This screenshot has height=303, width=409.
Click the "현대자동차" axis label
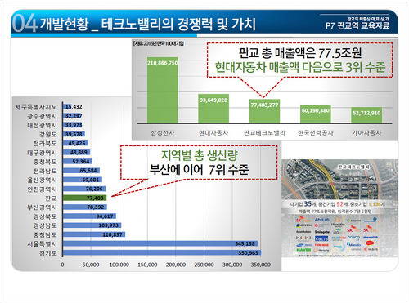(213, 133)
